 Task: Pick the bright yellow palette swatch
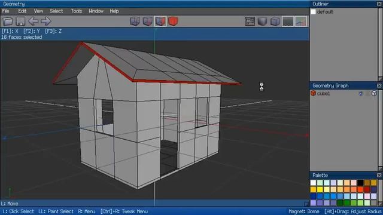tap(320, 189)
